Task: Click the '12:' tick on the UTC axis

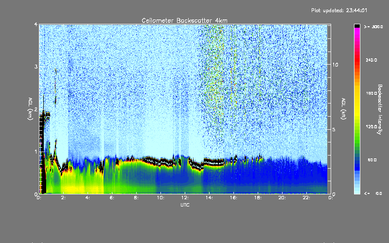Action: pyautogui.click(x=185, y=198)
